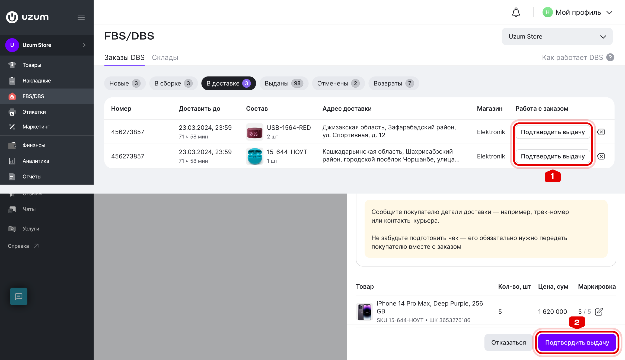This screenshot has height=360, width=625.
Task: Switch to Склады tab
Action: [x=165, y=58]
